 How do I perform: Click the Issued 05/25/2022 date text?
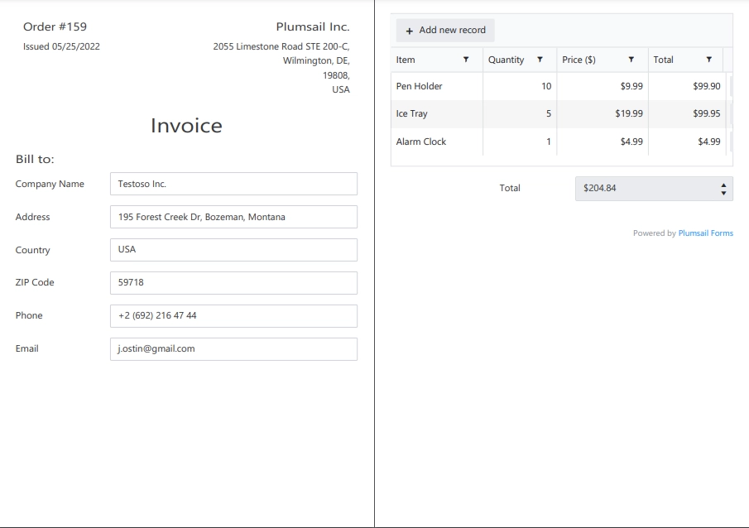61,47
